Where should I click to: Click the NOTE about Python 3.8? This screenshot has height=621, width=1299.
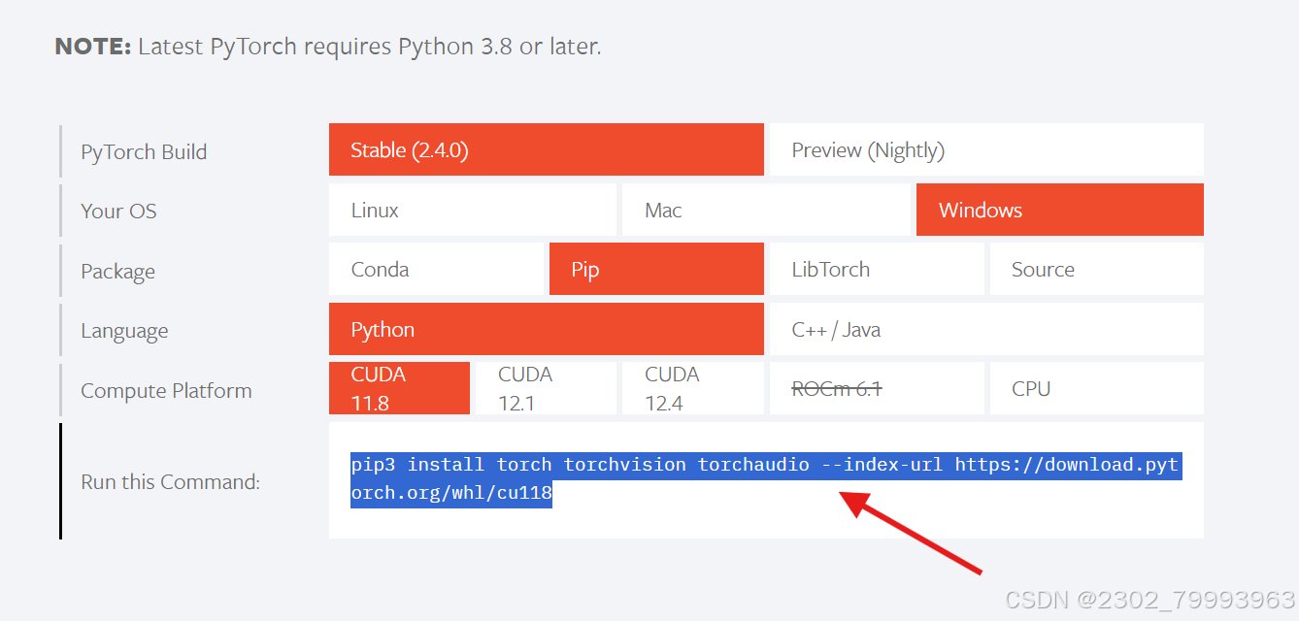[328, 46]
